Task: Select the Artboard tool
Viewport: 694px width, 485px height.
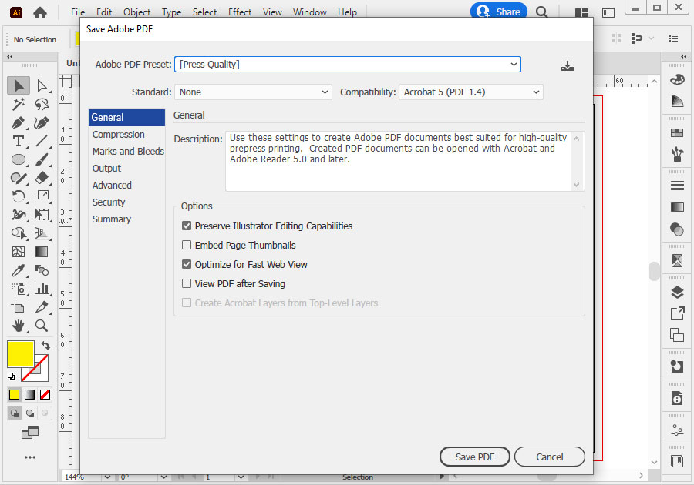Action: pos(19,307)
